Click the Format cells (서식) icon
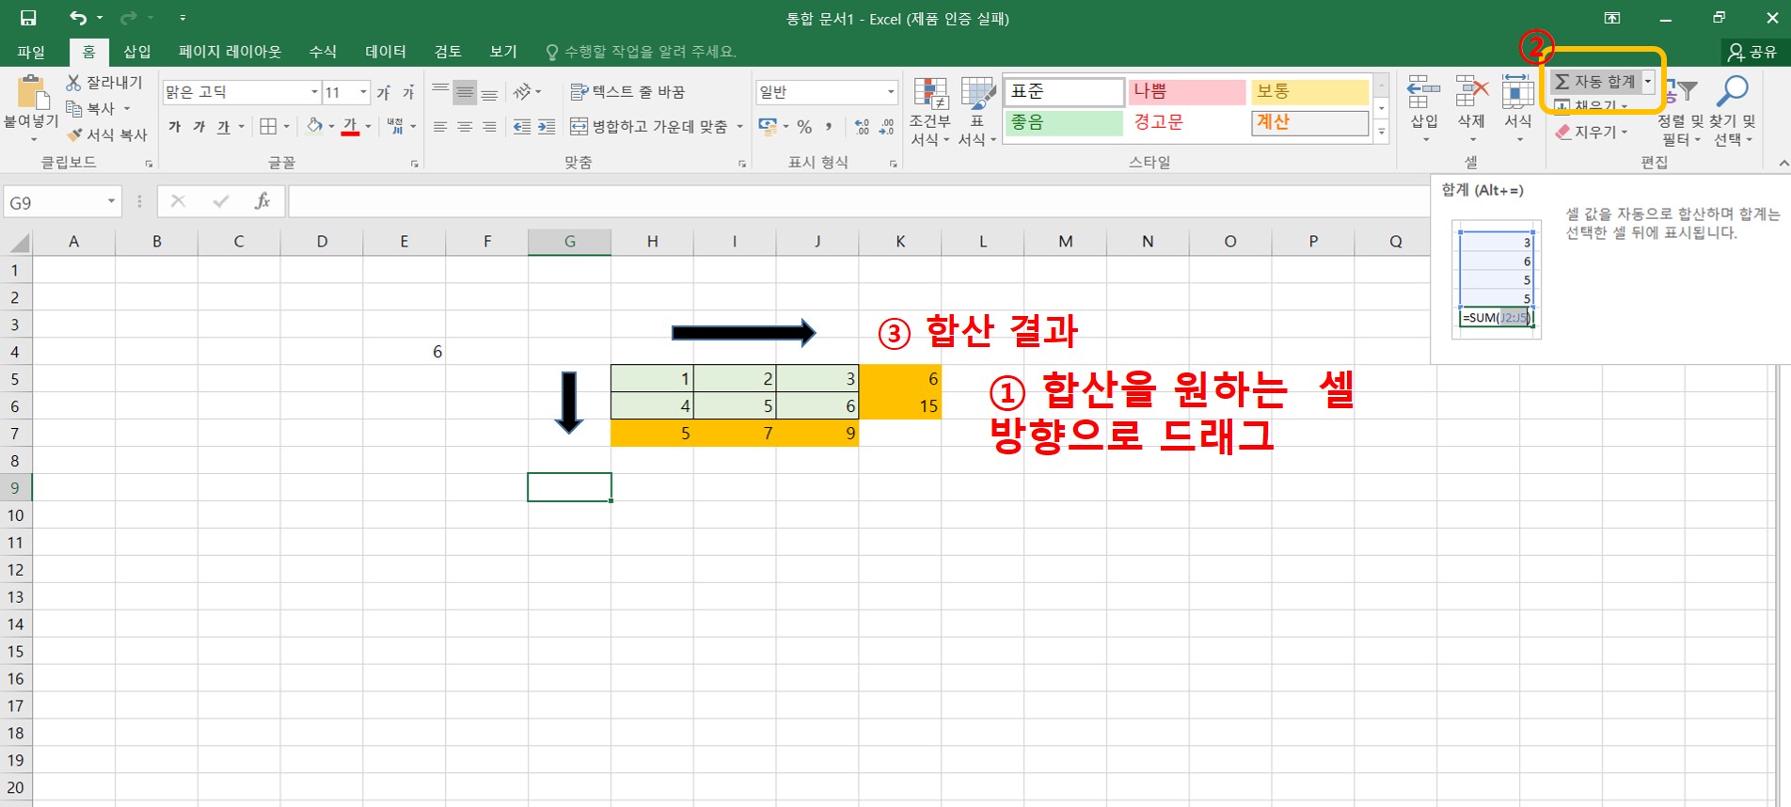The width and height of the screenshot is (1791, 807). 1517,93
